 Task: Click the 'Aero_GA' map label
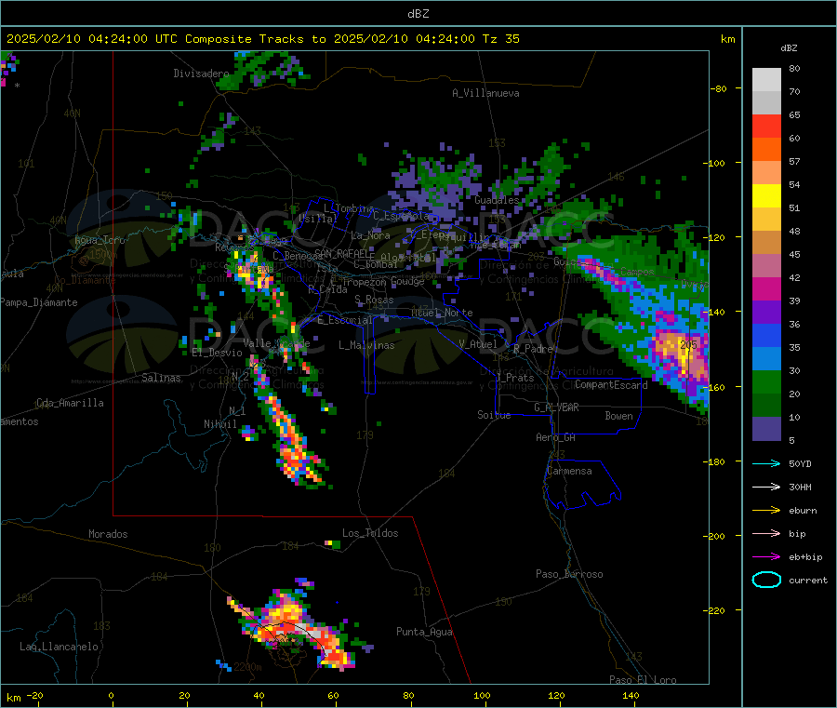(555, 438)
